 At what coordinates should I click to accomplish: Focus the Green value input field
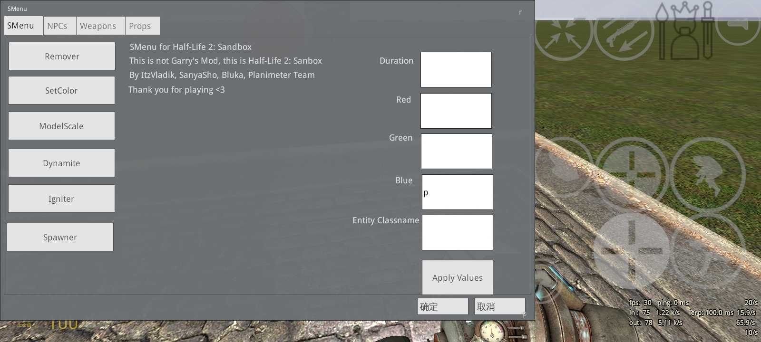(x=457, y=151)
